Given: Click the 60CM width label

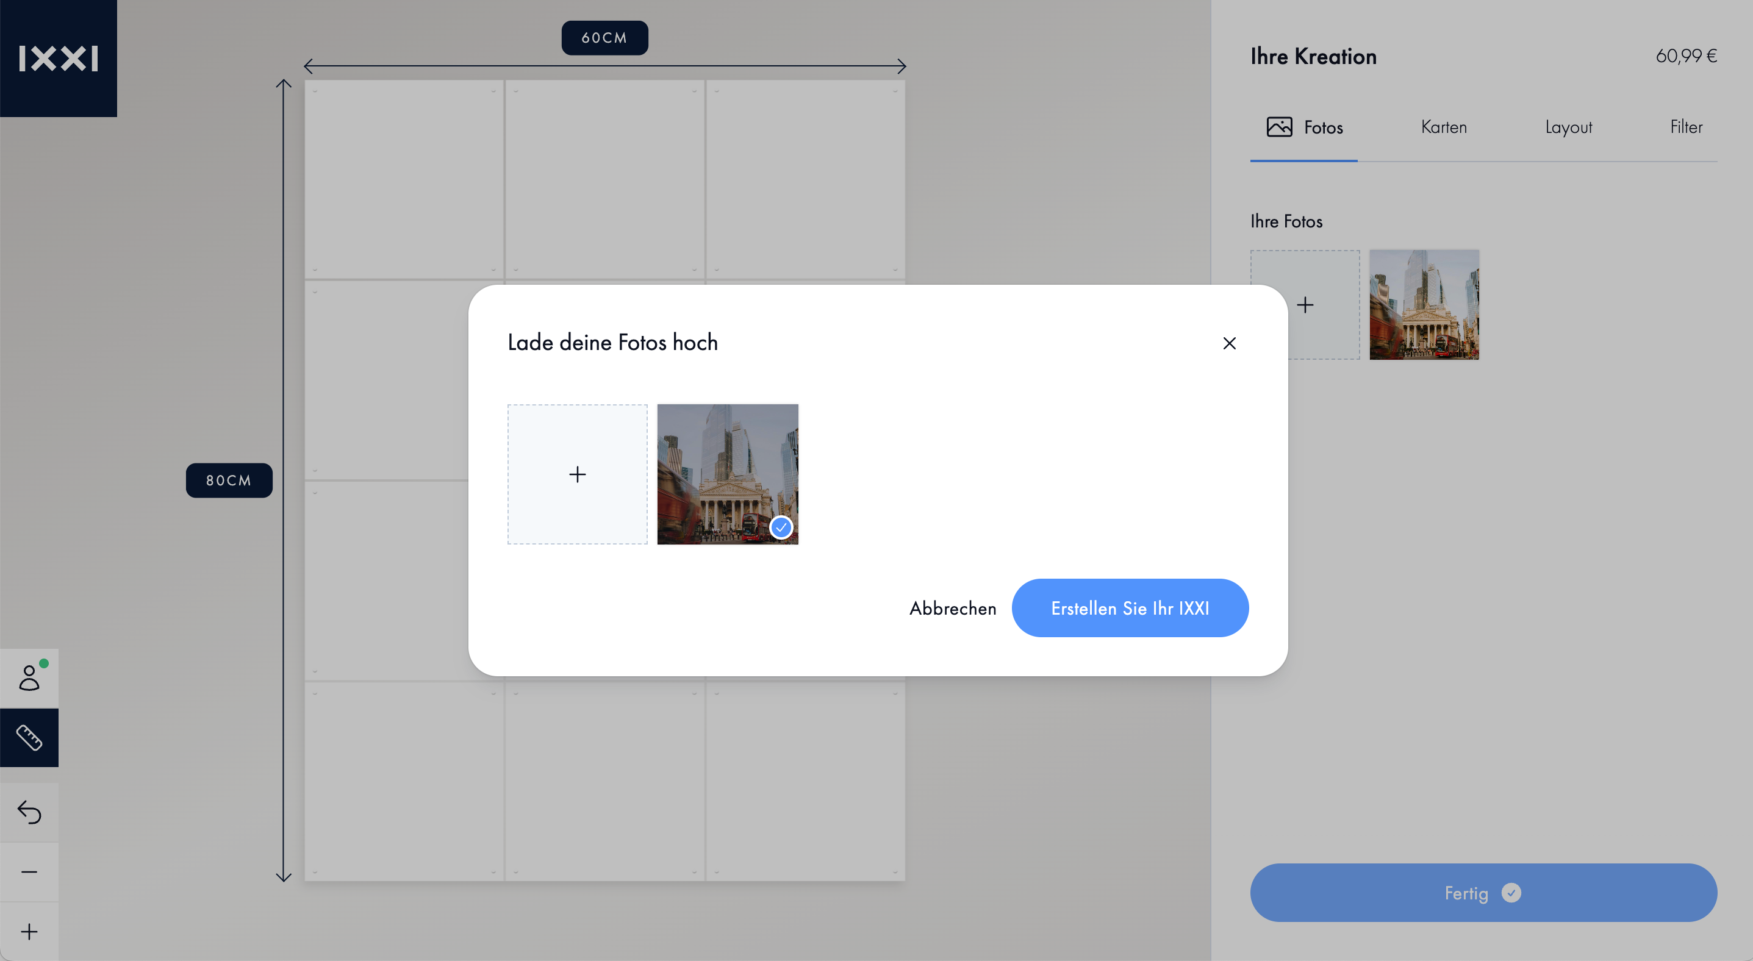Looking at the screenshot, I should (604, 38).
